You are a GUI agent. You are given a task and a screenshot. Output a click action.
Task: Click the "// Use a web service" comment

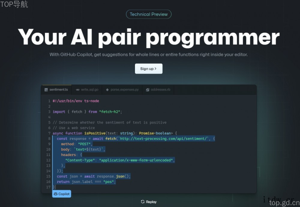(x=73, y=128)
